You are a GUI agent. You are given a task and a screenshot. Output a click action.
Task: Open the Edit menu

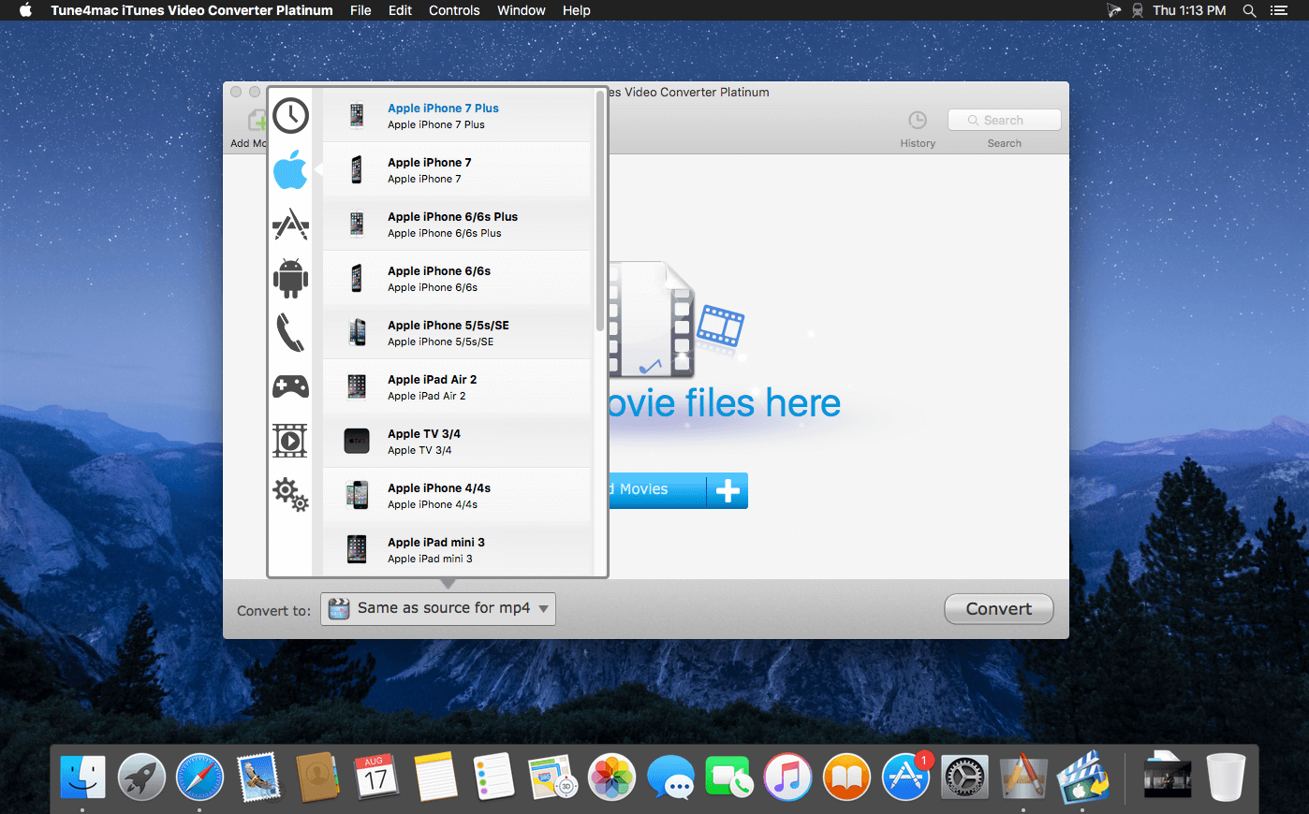pyautogui.click(x=400, y=10)
